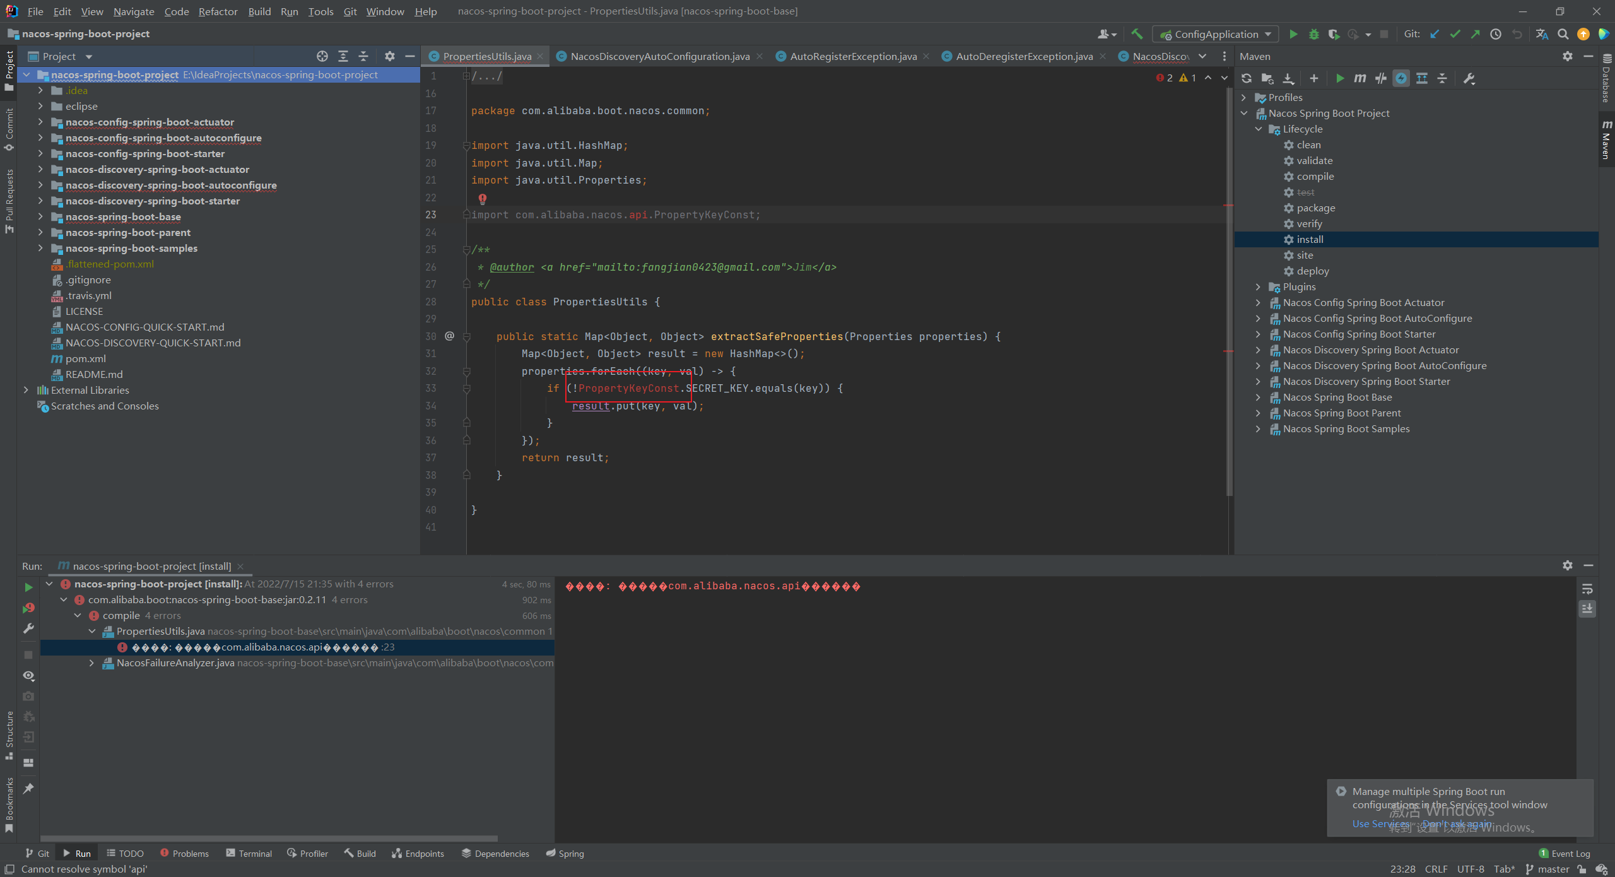Close the PropertiesUtils.java tab
1615x877 pixels.
pyautogui.click(x=540, y=56)
